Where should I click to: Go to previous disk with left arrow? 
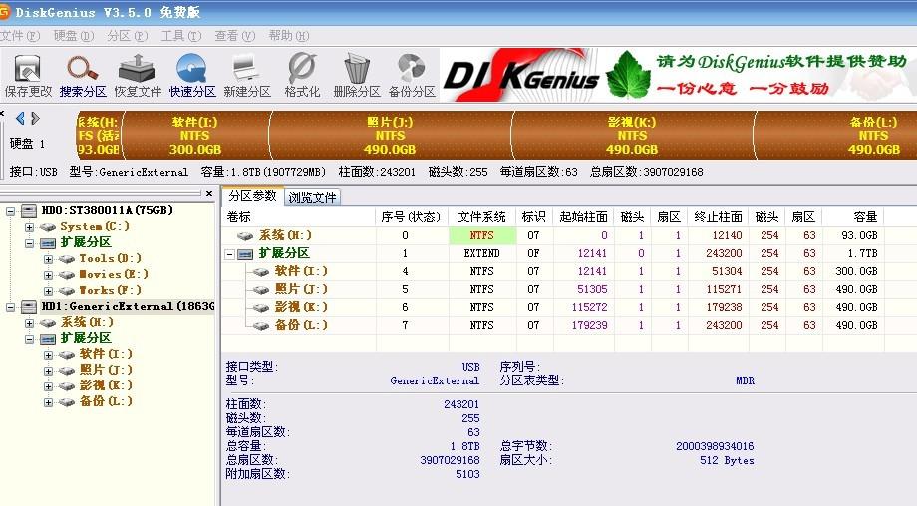coord(21,119)
